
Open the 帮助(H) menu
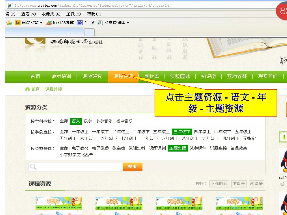point(94,14)
